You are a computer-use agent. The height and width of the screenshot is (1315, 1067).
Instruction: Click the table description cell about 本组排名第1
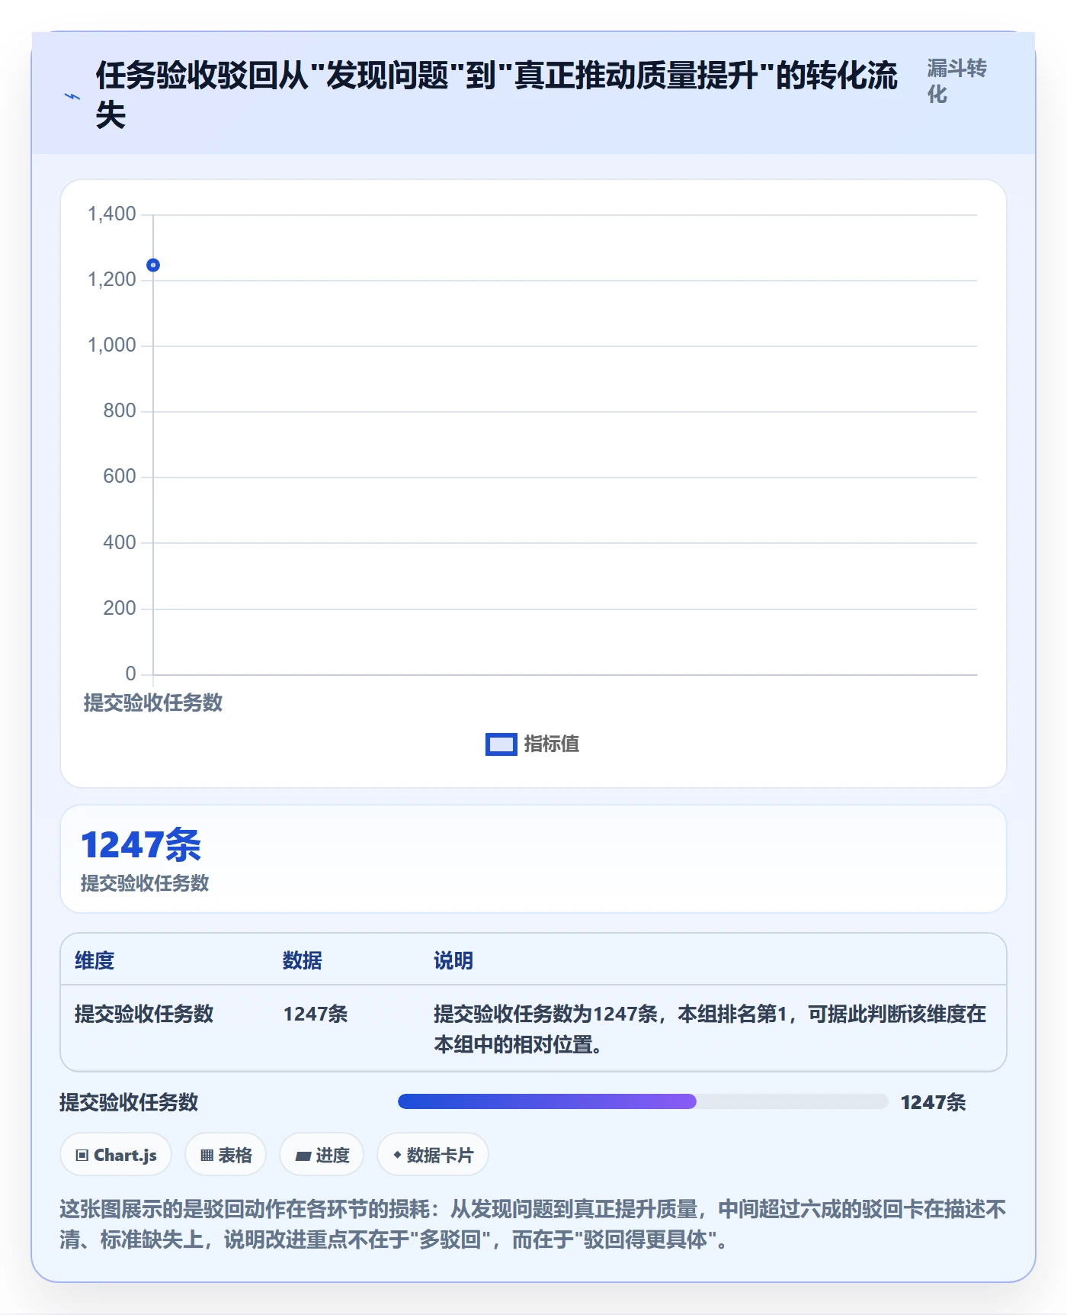pos(710,1029)
